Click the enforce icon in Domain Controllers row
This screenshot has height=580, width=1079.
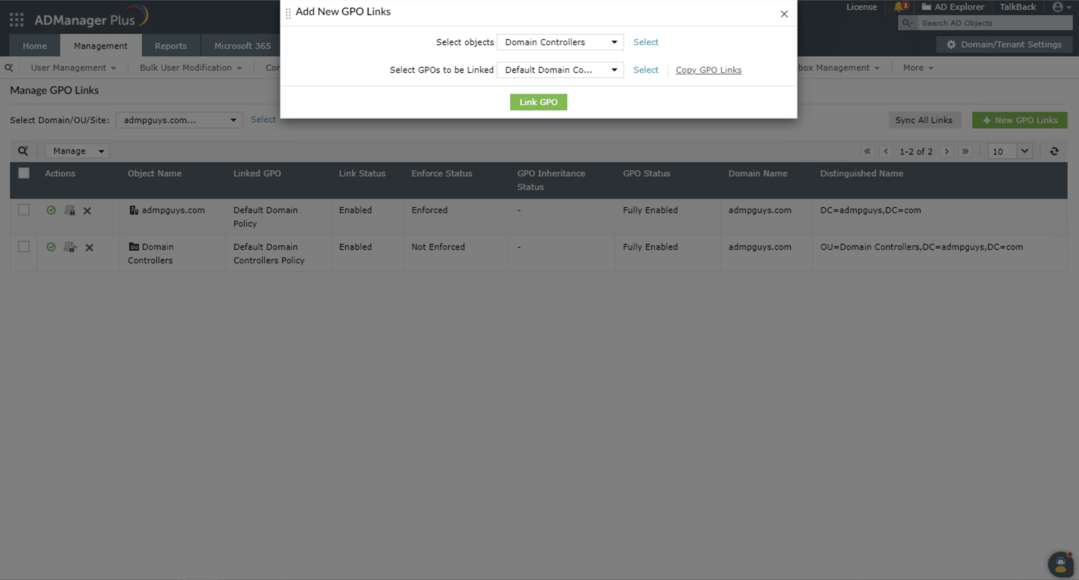tap(70, 247)
